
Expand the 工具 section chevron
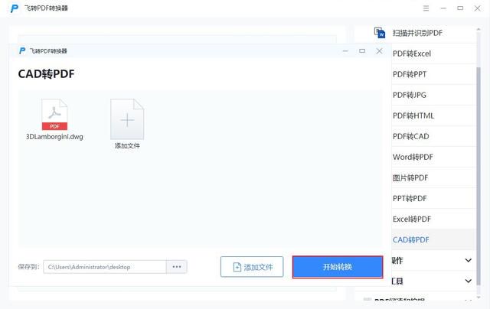tap(468, 281)
